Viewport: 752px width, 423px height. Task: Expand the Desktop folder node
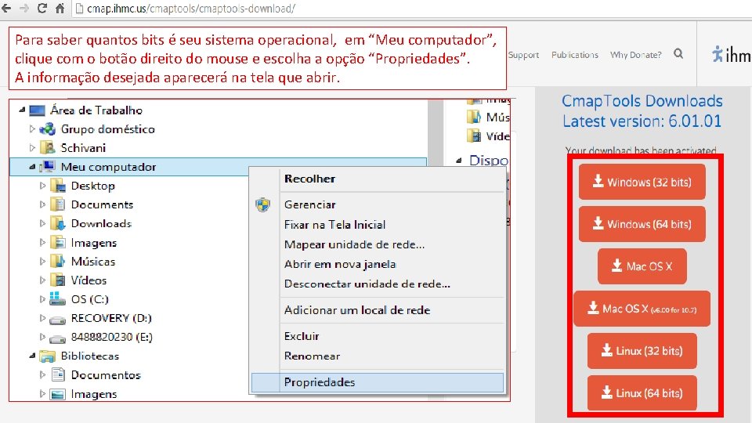42,185
